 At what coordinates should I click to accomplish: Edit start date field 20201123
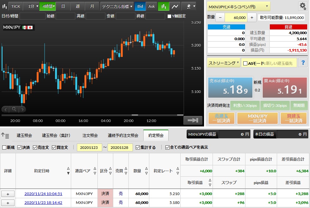click(89, 147)
